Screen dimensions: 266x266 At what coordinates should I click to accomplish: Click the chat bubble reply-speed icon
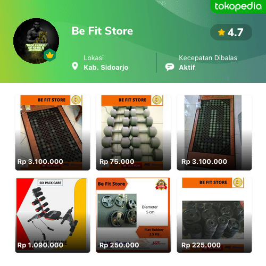(170, 67)
